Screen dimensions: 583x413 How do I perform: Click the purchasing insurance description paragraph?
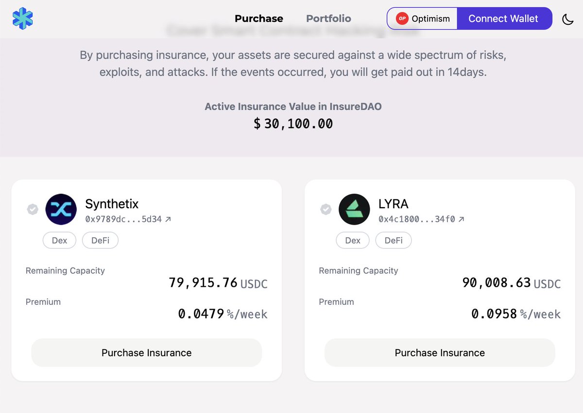click(x=293, y=64)
